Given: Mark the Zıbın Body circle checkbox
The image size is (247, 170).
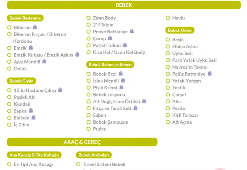Looking at the screenshot, I should 89,18.
